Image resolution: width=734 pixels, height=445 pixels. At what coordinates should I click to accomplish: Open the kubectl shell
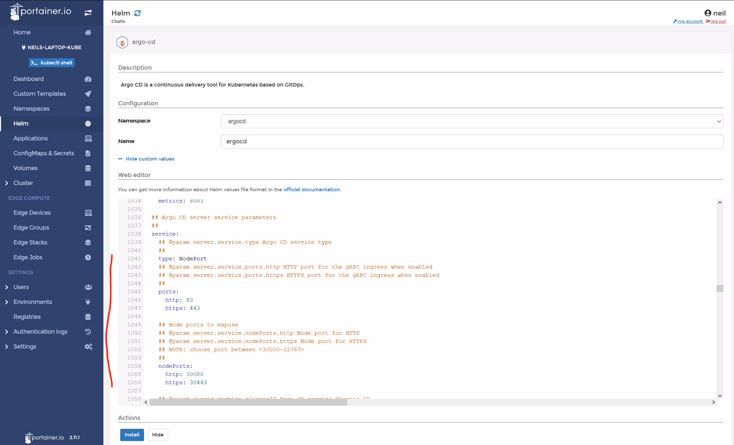[x=52, y=63]
